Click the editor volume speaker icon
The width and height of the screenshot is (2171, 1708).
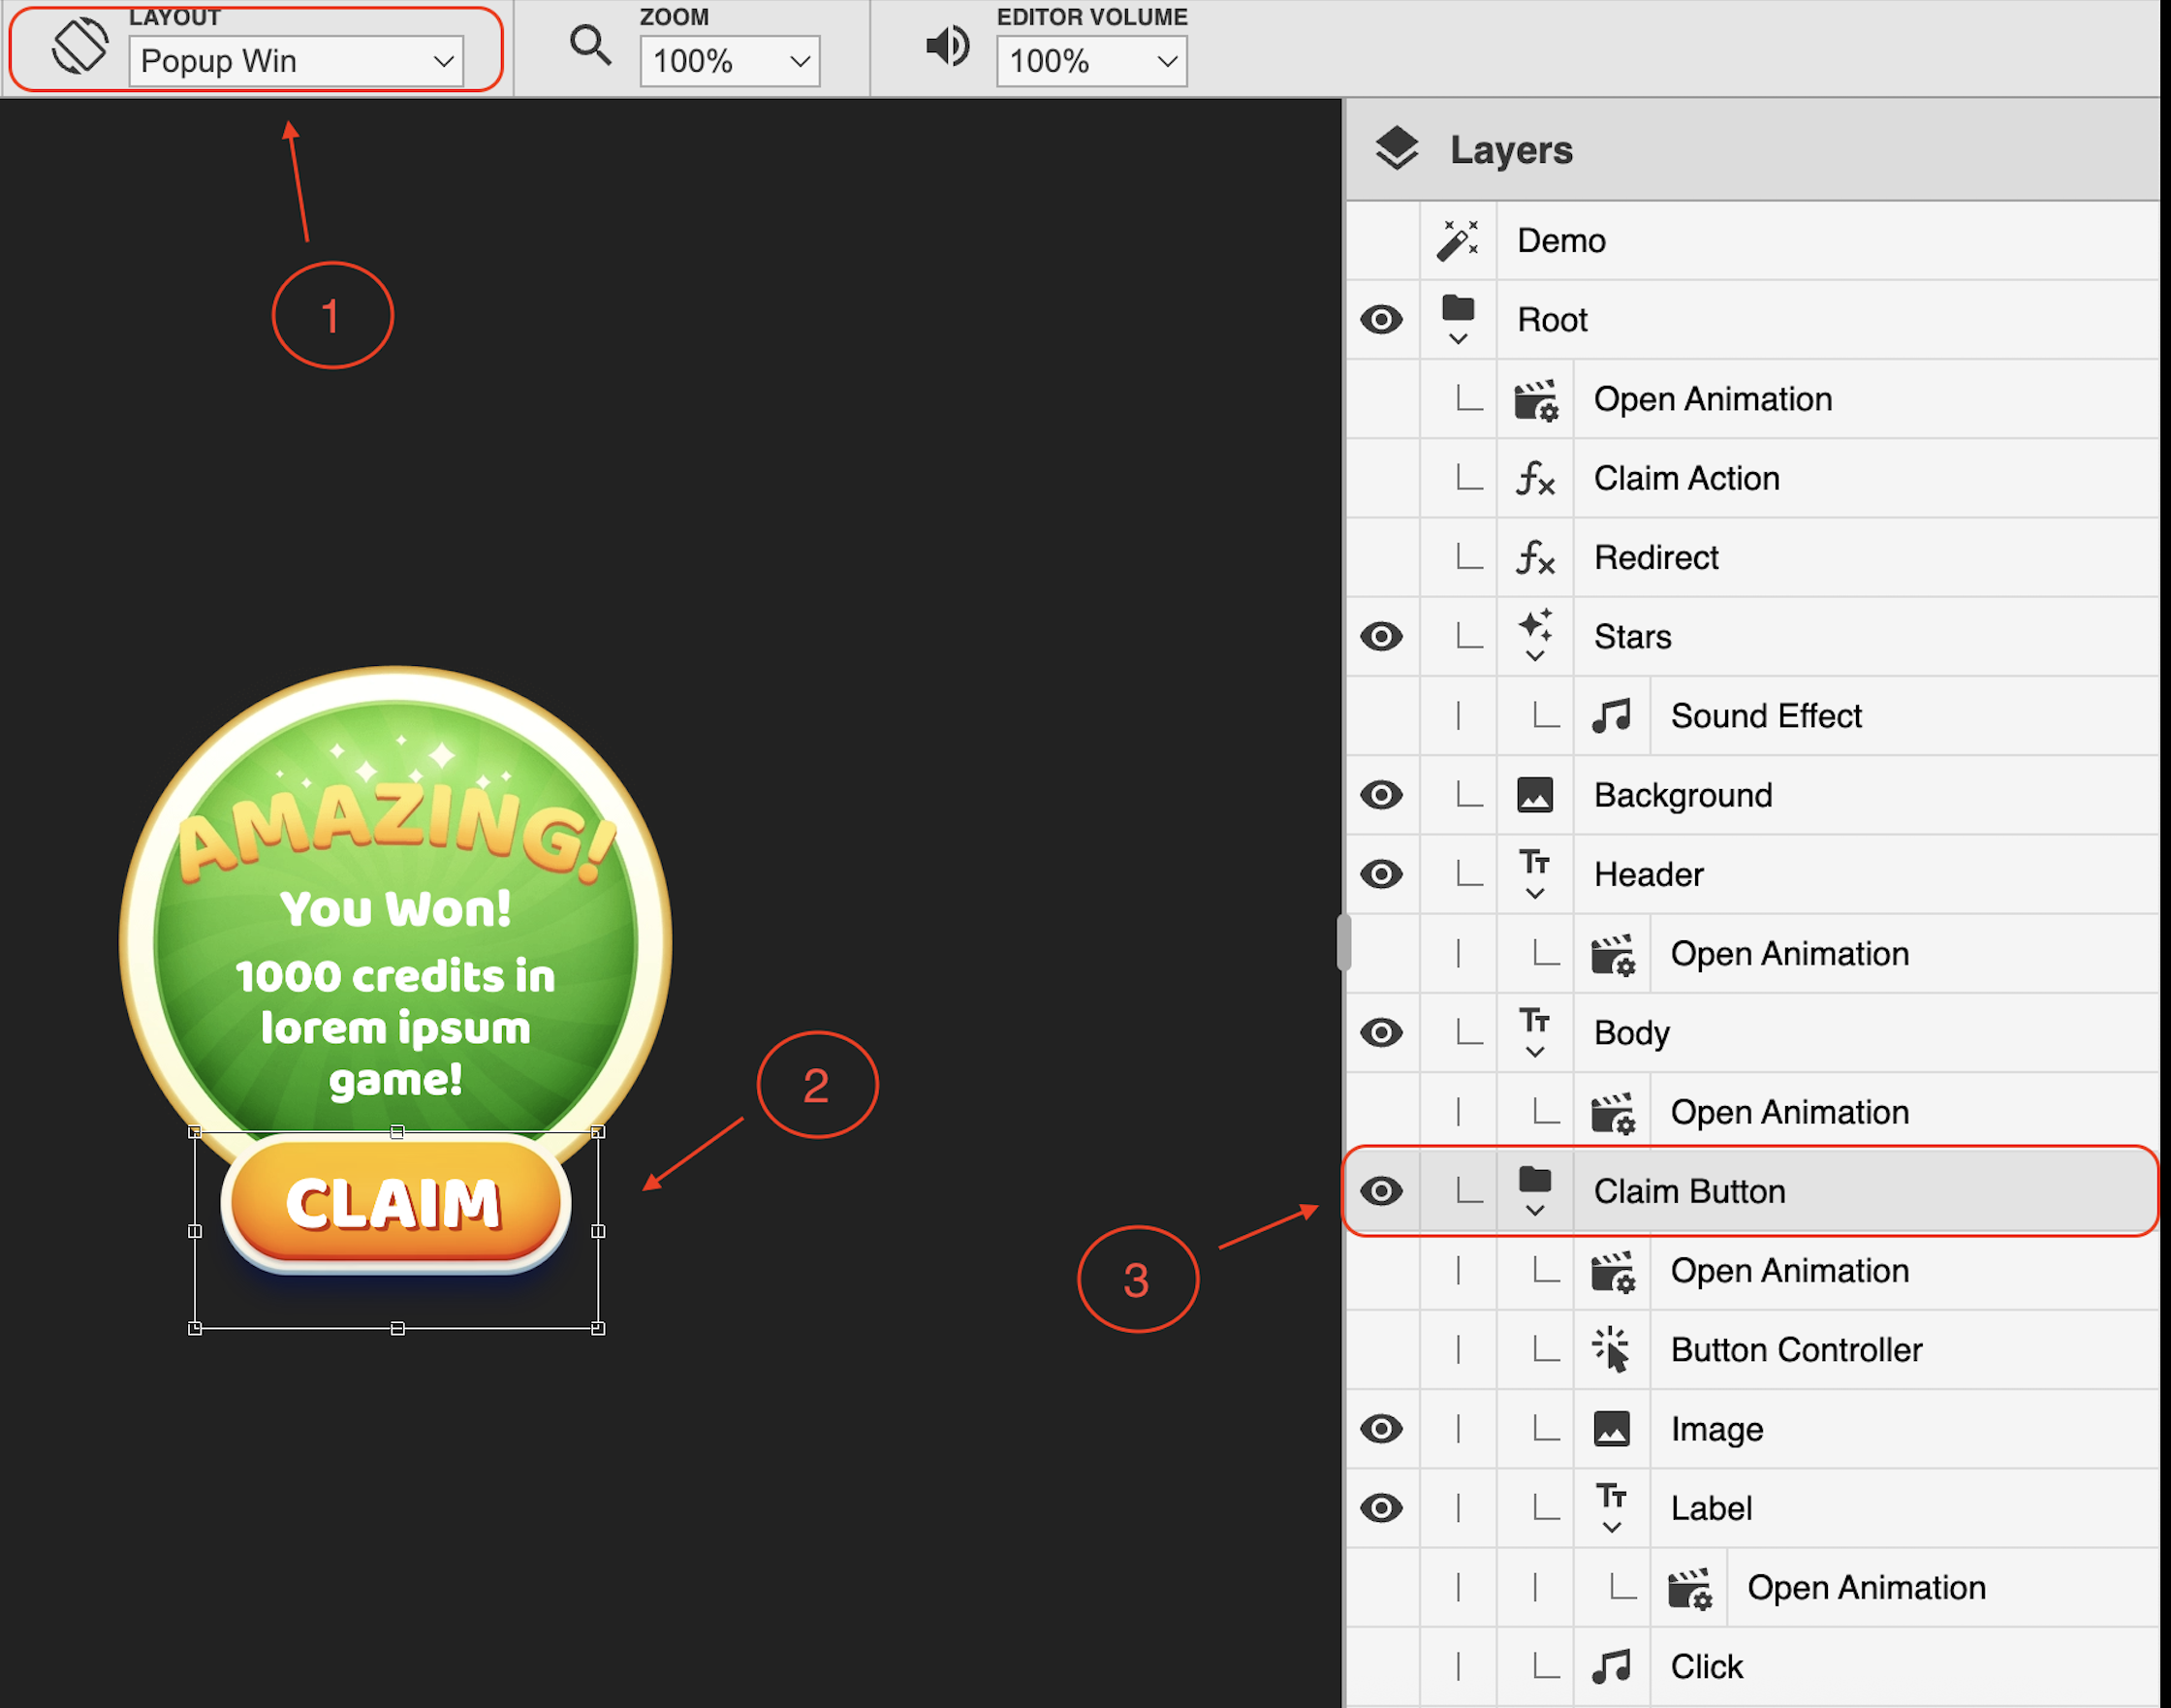(x=947, y=46)
